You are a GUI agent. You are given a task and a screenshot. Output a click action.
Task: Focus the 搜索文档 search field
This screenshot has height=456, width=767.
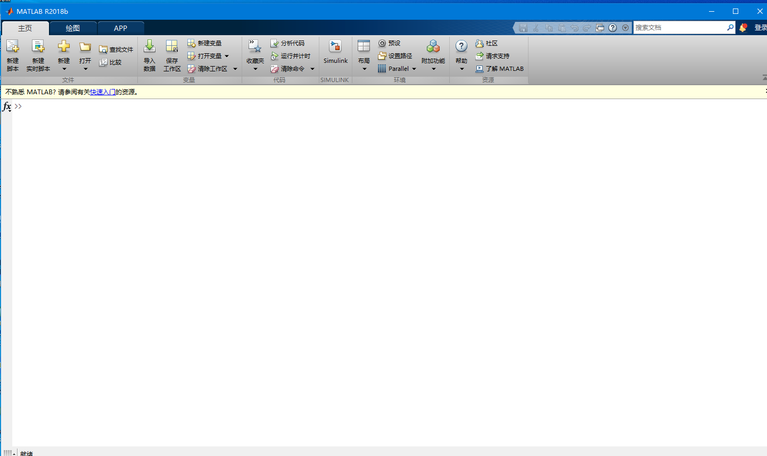pos(680,28)
